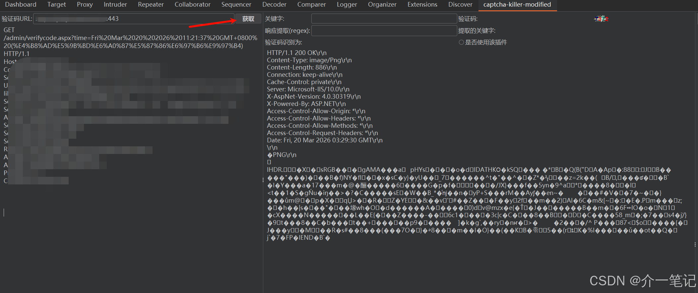Go to the Decoder tab
Screen dimensions: 698x293
pos(274,5)
